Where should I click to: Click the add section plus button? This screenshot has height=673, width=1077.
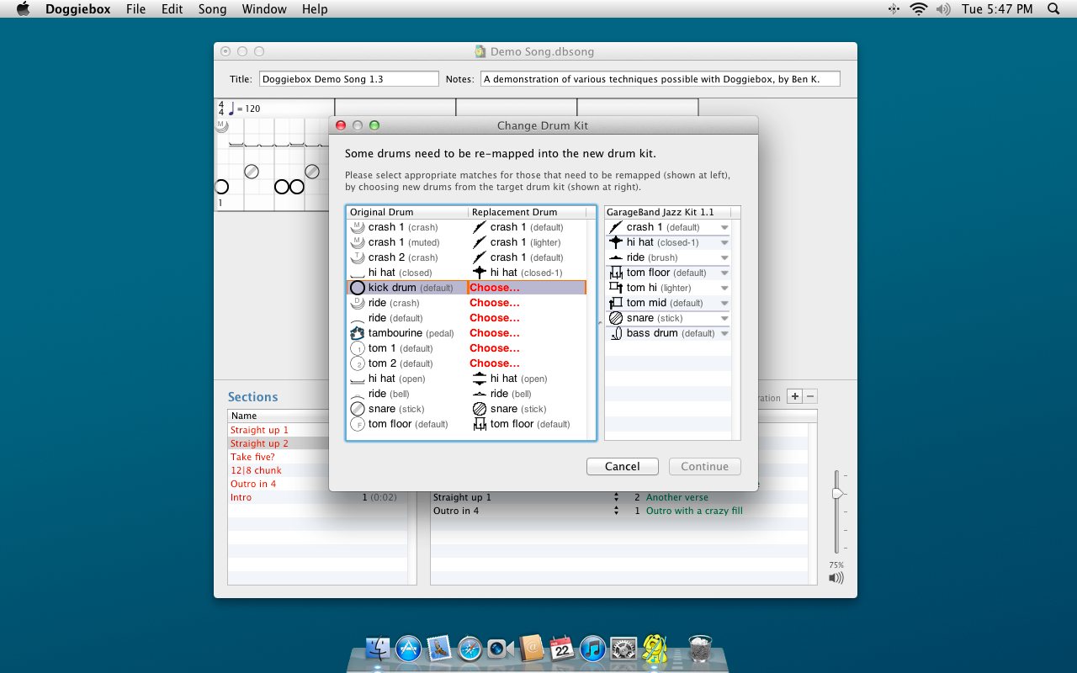tap(794, 396)
